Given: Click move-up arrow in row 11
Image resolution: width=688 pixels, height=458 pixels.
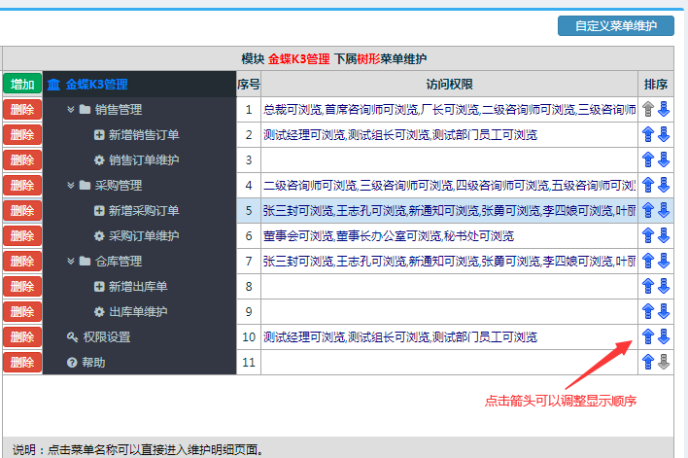Looking at the screenshot, I should [648, 362].
